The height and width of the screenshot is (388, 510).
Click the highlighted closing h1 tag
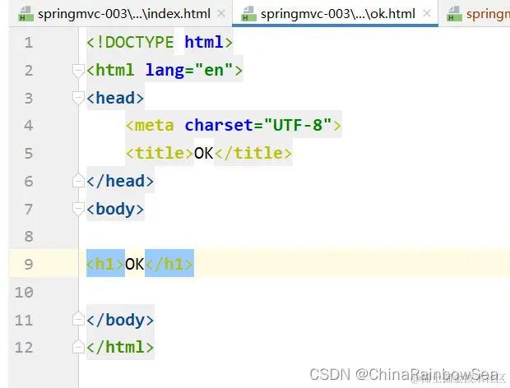(169, 264)
